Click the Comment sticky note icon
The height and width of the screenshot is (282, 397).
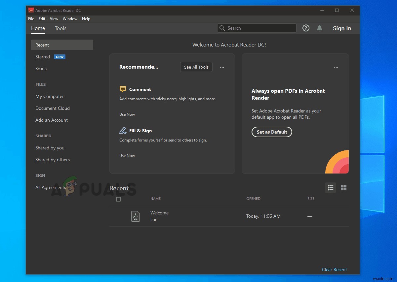(123, 89)
